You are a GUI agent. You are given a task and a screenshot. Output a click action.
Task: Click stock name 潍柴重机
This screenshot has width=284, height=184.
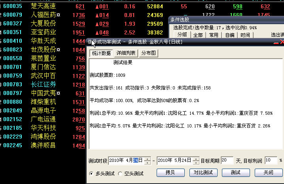[x=43, y=102]
